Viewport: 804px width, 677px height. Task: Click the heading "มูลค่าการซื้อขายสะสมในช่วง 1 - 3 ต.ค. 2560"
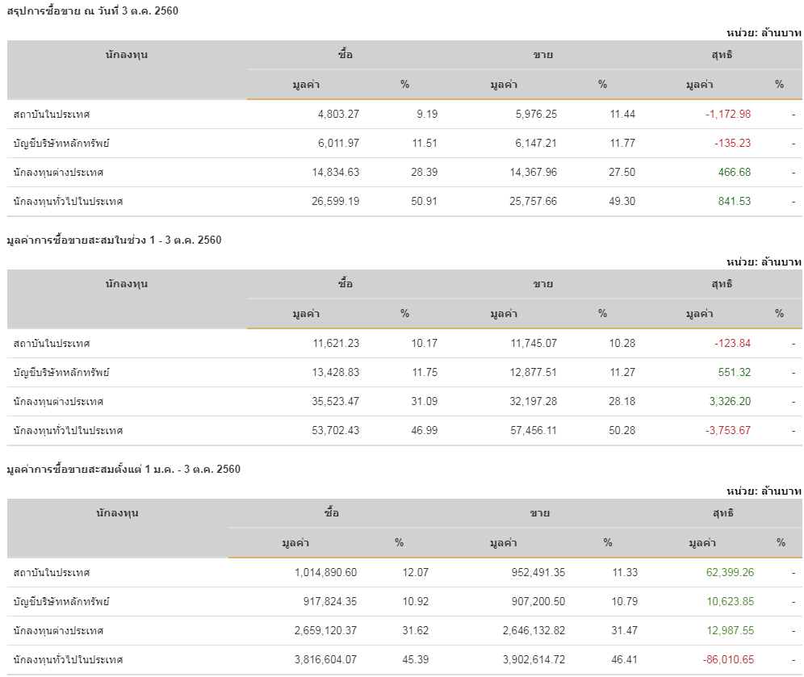coord(114,240)
